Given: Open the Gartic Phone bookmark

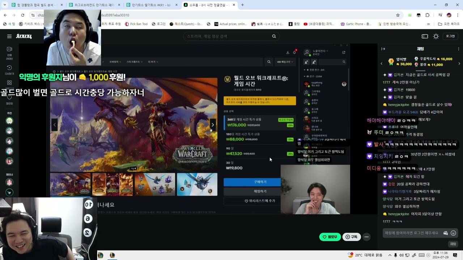Looking at the screenshot, I should point(356,24).
